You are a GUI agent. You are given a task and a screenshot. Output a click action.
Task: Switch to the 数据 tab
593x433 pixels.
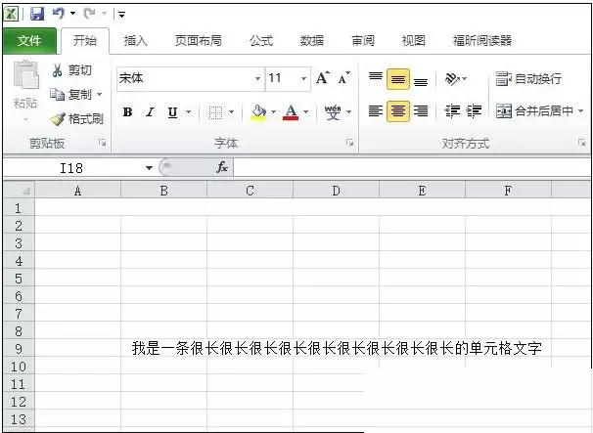point(312,40)
